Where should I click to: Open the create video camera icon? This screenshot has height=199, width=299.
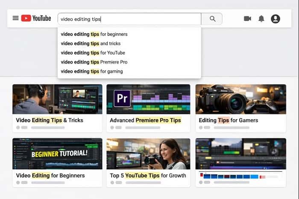click(247, 18)
